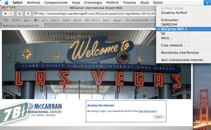Open the User Agreement link
Viewport: 211px width, 130px height.
tap(147, 111)
